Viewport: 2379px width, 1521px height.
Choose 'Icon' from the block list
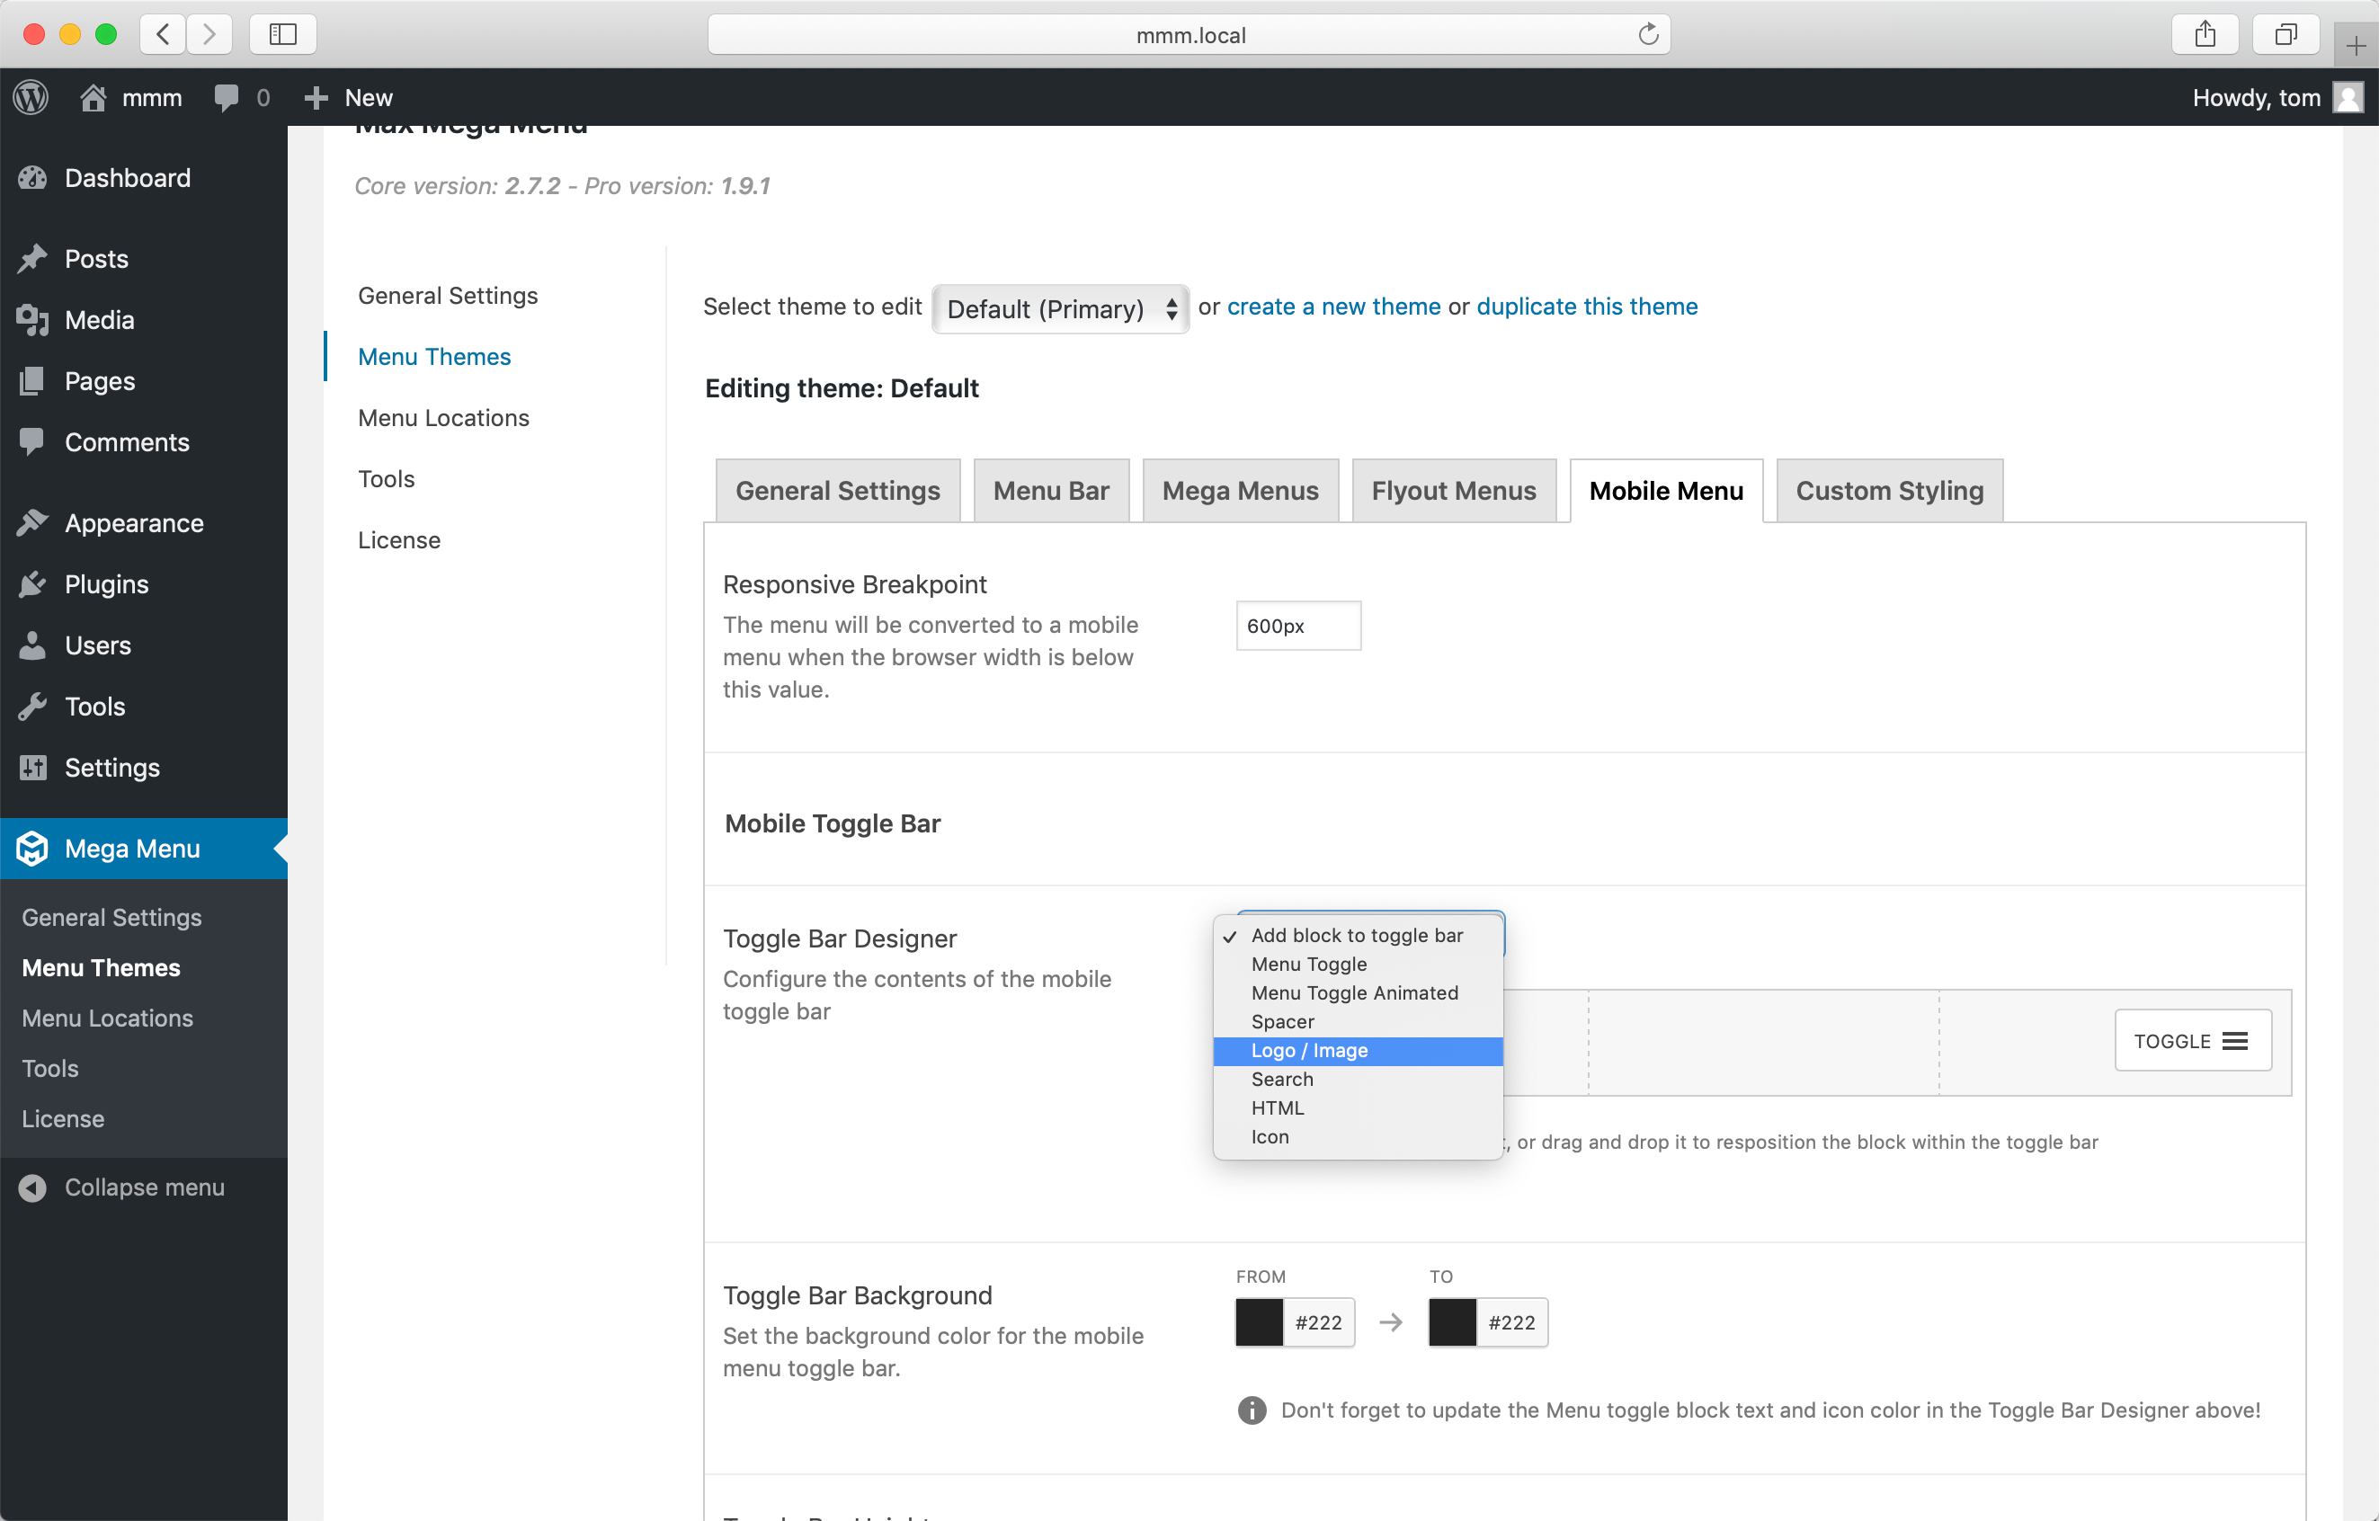click(x=1358, y=1137)
